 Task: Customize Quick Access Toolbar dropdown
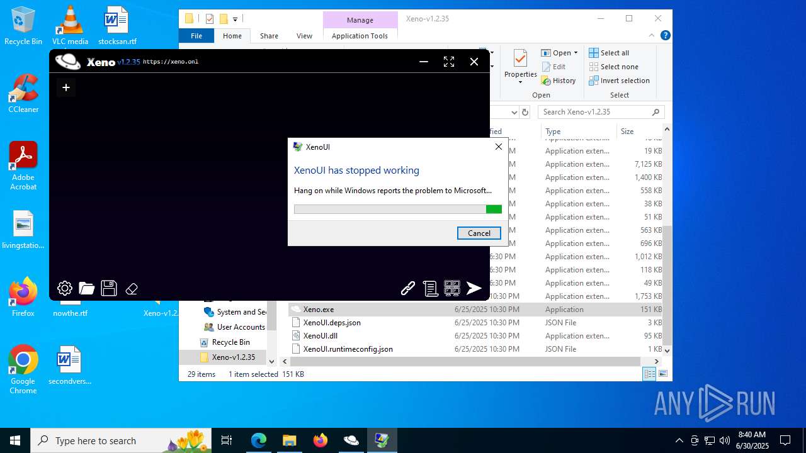(236, 19)
